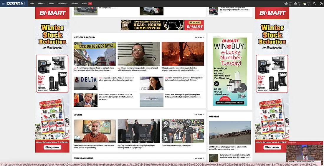
Task: Open the Sports menu
Action: pyautogui.click(x=51, y=4)
